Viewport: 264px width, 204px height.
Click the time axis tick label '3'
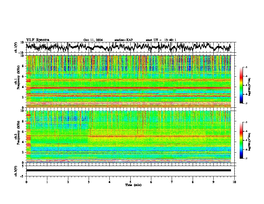tap(89, 182)
